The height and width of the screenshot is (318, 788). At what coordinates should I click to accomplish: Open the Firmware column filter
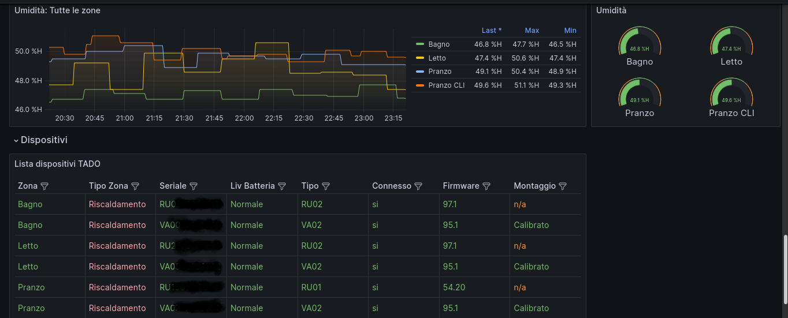tap(486, 186)
